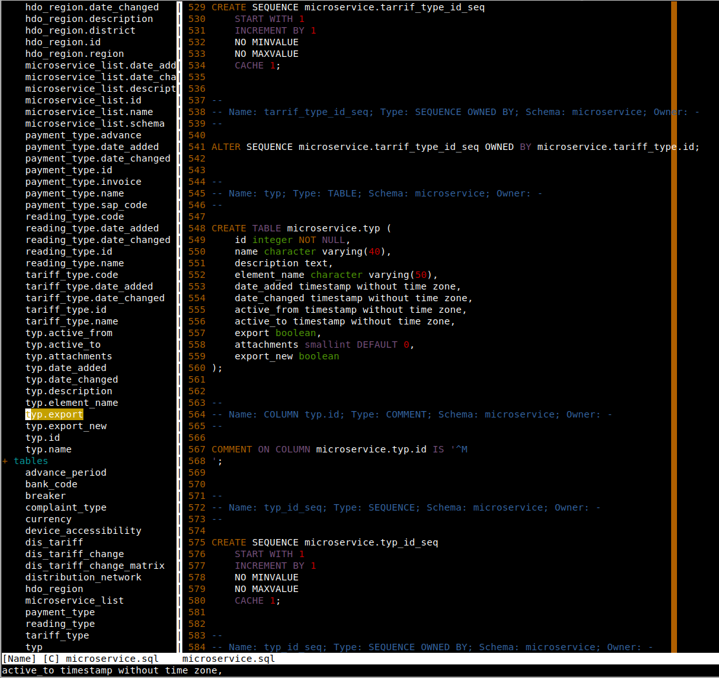Select distribution_network in tables list
The image size is (719, 678).
(x=83, y=577)
